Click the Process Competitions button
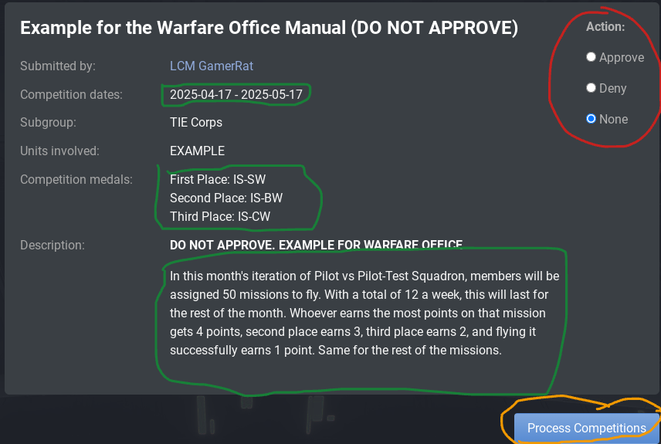 pyautogui.click(x=586, y=428)
